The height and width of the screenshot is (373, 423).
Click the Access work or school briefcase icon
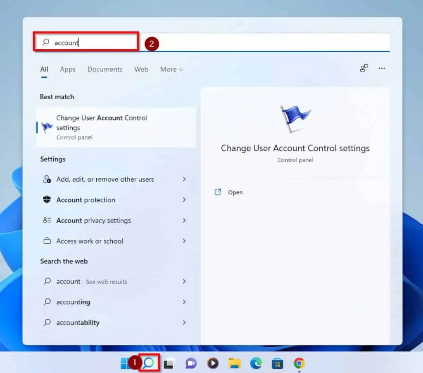tap(47, 241)
